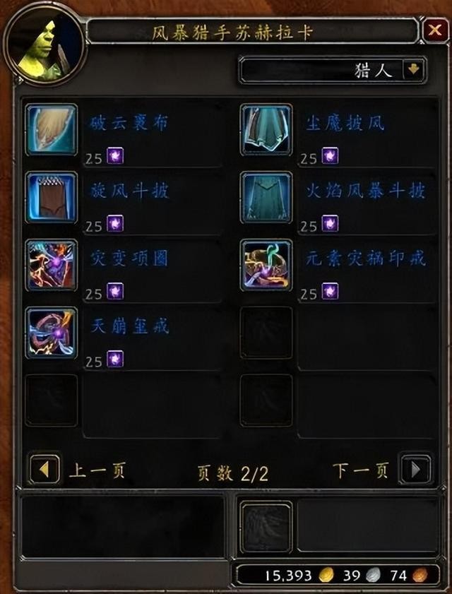Click the 元素灾祸印戒 ring icon
Viewport: 452px width, 594px height.
pos(266,265)
